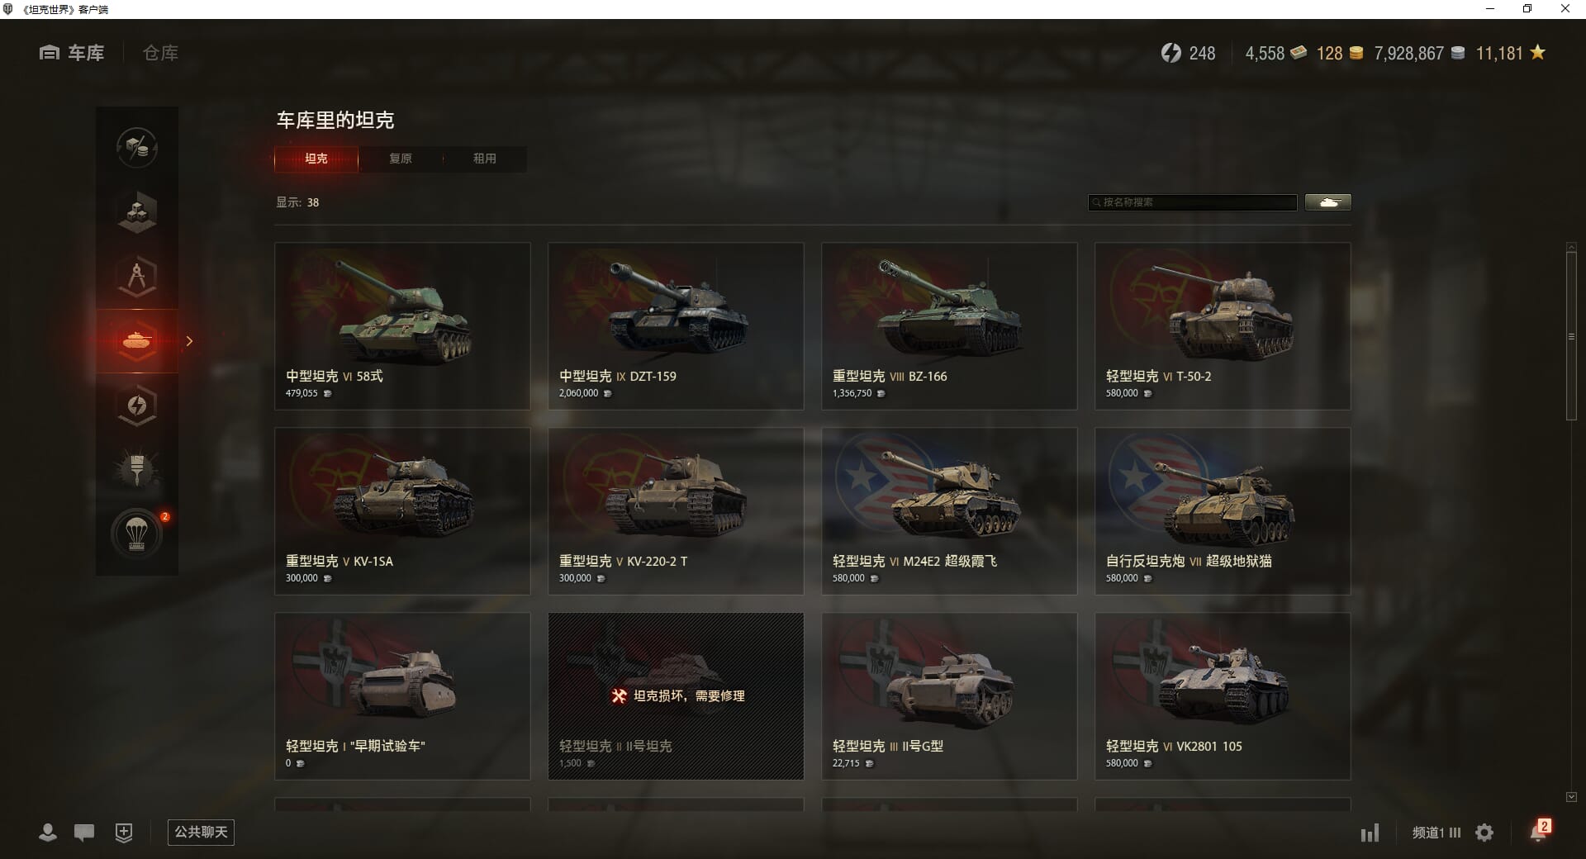
Task: Toggle the tank filter button beside search
Action: point(1328,202)
